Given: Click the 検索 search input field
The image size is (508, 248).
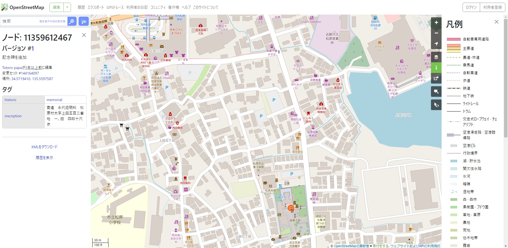Looking at the screenshot, I should pyautogui.click(x=20, y=21).
